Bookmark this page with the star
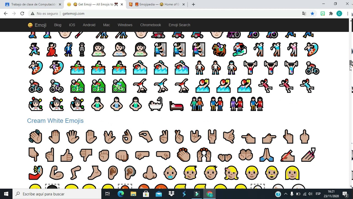 pos(312,14)
